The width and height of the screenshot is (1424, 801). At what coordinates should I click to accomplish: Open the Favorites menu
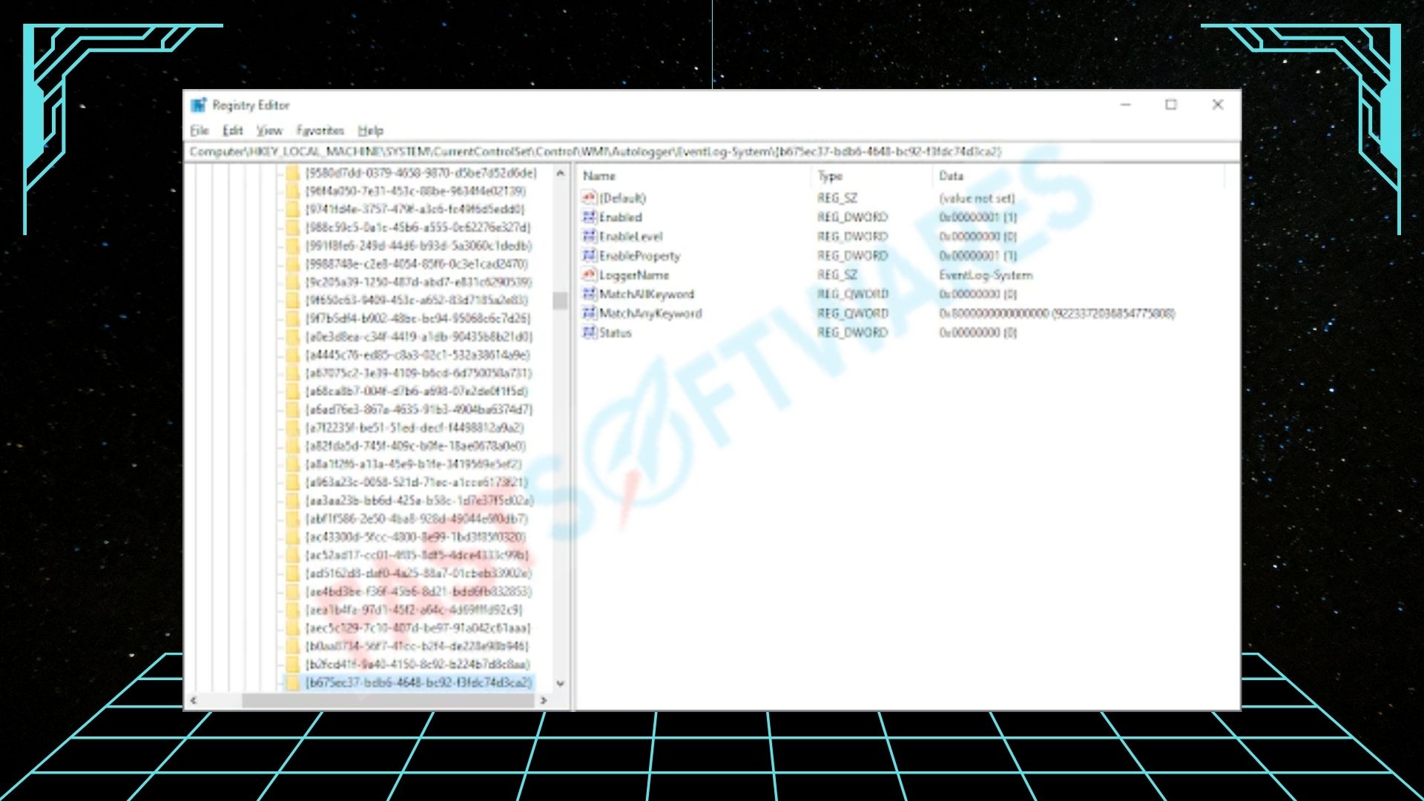coord(320,131)
